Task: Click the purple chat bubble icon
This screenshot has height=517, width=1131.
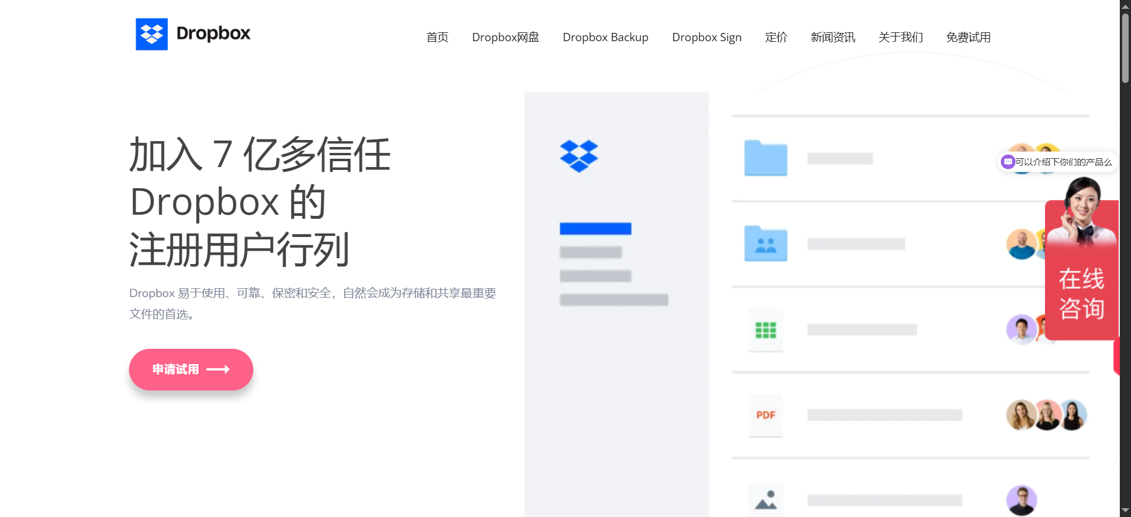Action: tap(1008, 162)
